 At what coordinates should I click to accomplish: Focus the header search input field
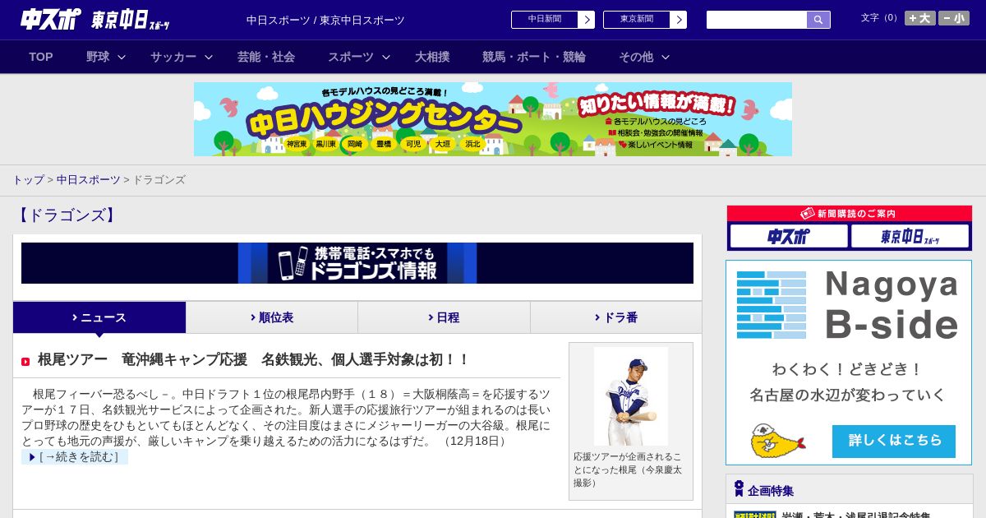[x=757, y=20]
